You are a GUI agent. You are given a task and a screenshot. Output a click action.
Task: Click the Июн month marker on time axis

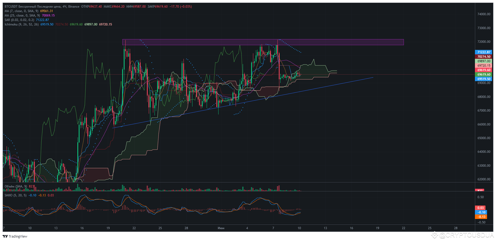point(221,228)
